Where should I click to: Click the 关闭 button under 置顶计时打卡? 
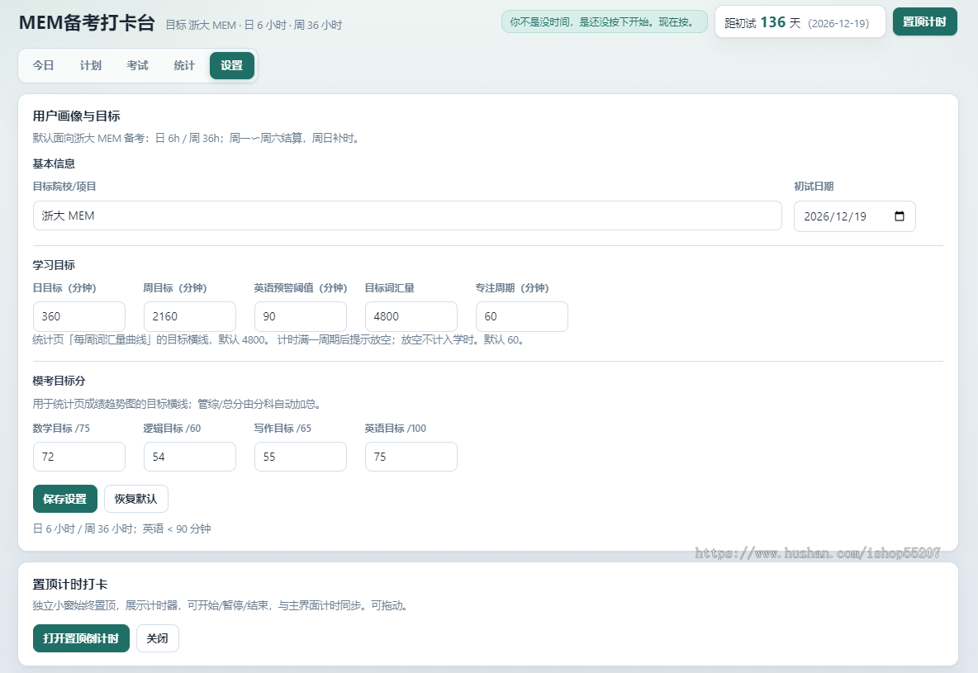click(x=157, y=638)
